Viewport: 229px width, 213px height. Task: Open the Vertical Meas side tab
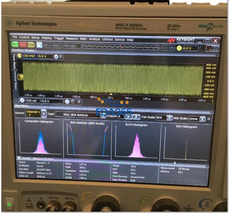pyautogui.click(x=15, y=80)
